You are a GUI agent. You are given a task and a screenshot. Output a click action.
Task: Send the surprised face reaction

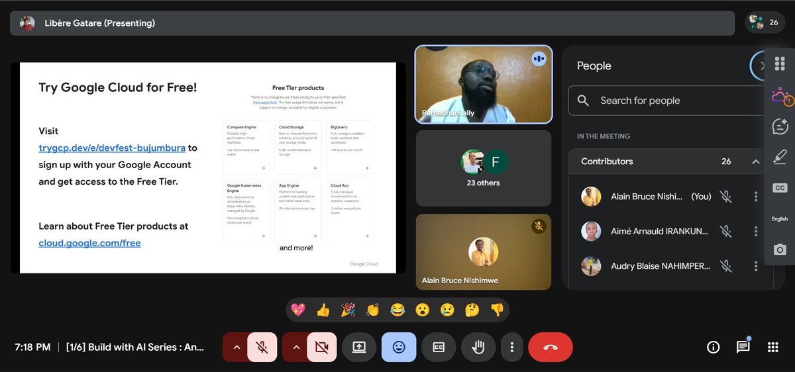click(422, 309)
